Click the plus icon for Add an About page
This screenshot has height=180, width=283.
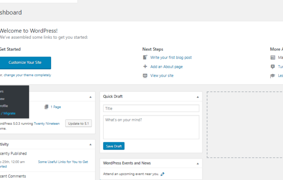(x=145, y=66)
